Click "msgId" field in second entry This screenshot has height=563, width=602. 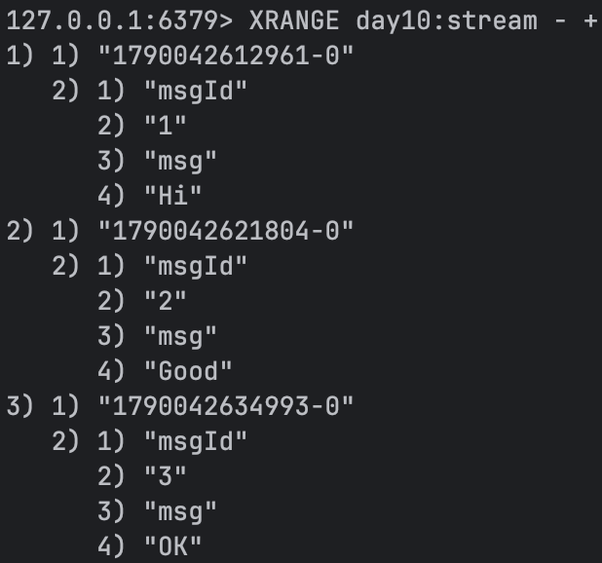click(x=196, y=267)
